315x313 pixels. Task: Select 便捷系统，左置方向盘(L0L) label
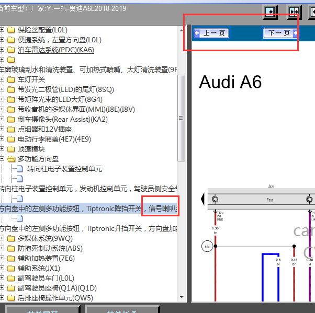coord(60,40)
